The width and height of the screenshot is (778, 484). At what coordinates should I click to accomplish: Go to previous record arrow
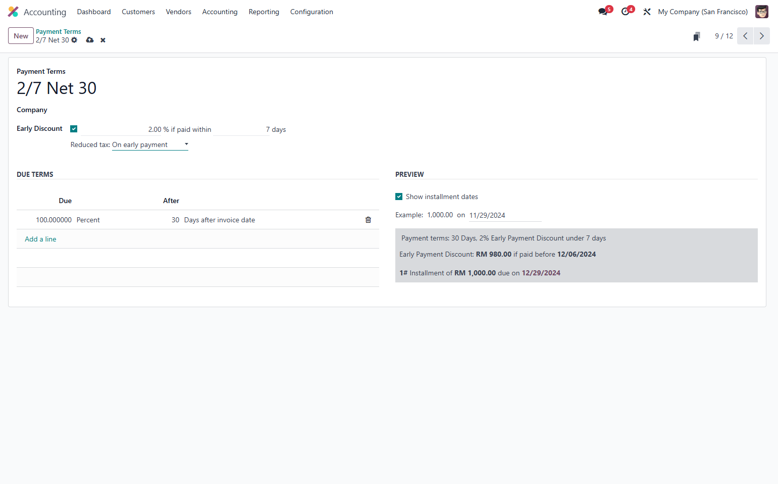point(745,36)
